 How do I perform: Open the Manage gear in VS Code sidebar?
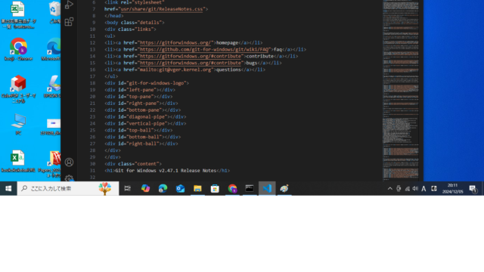[x=69, y=178]
